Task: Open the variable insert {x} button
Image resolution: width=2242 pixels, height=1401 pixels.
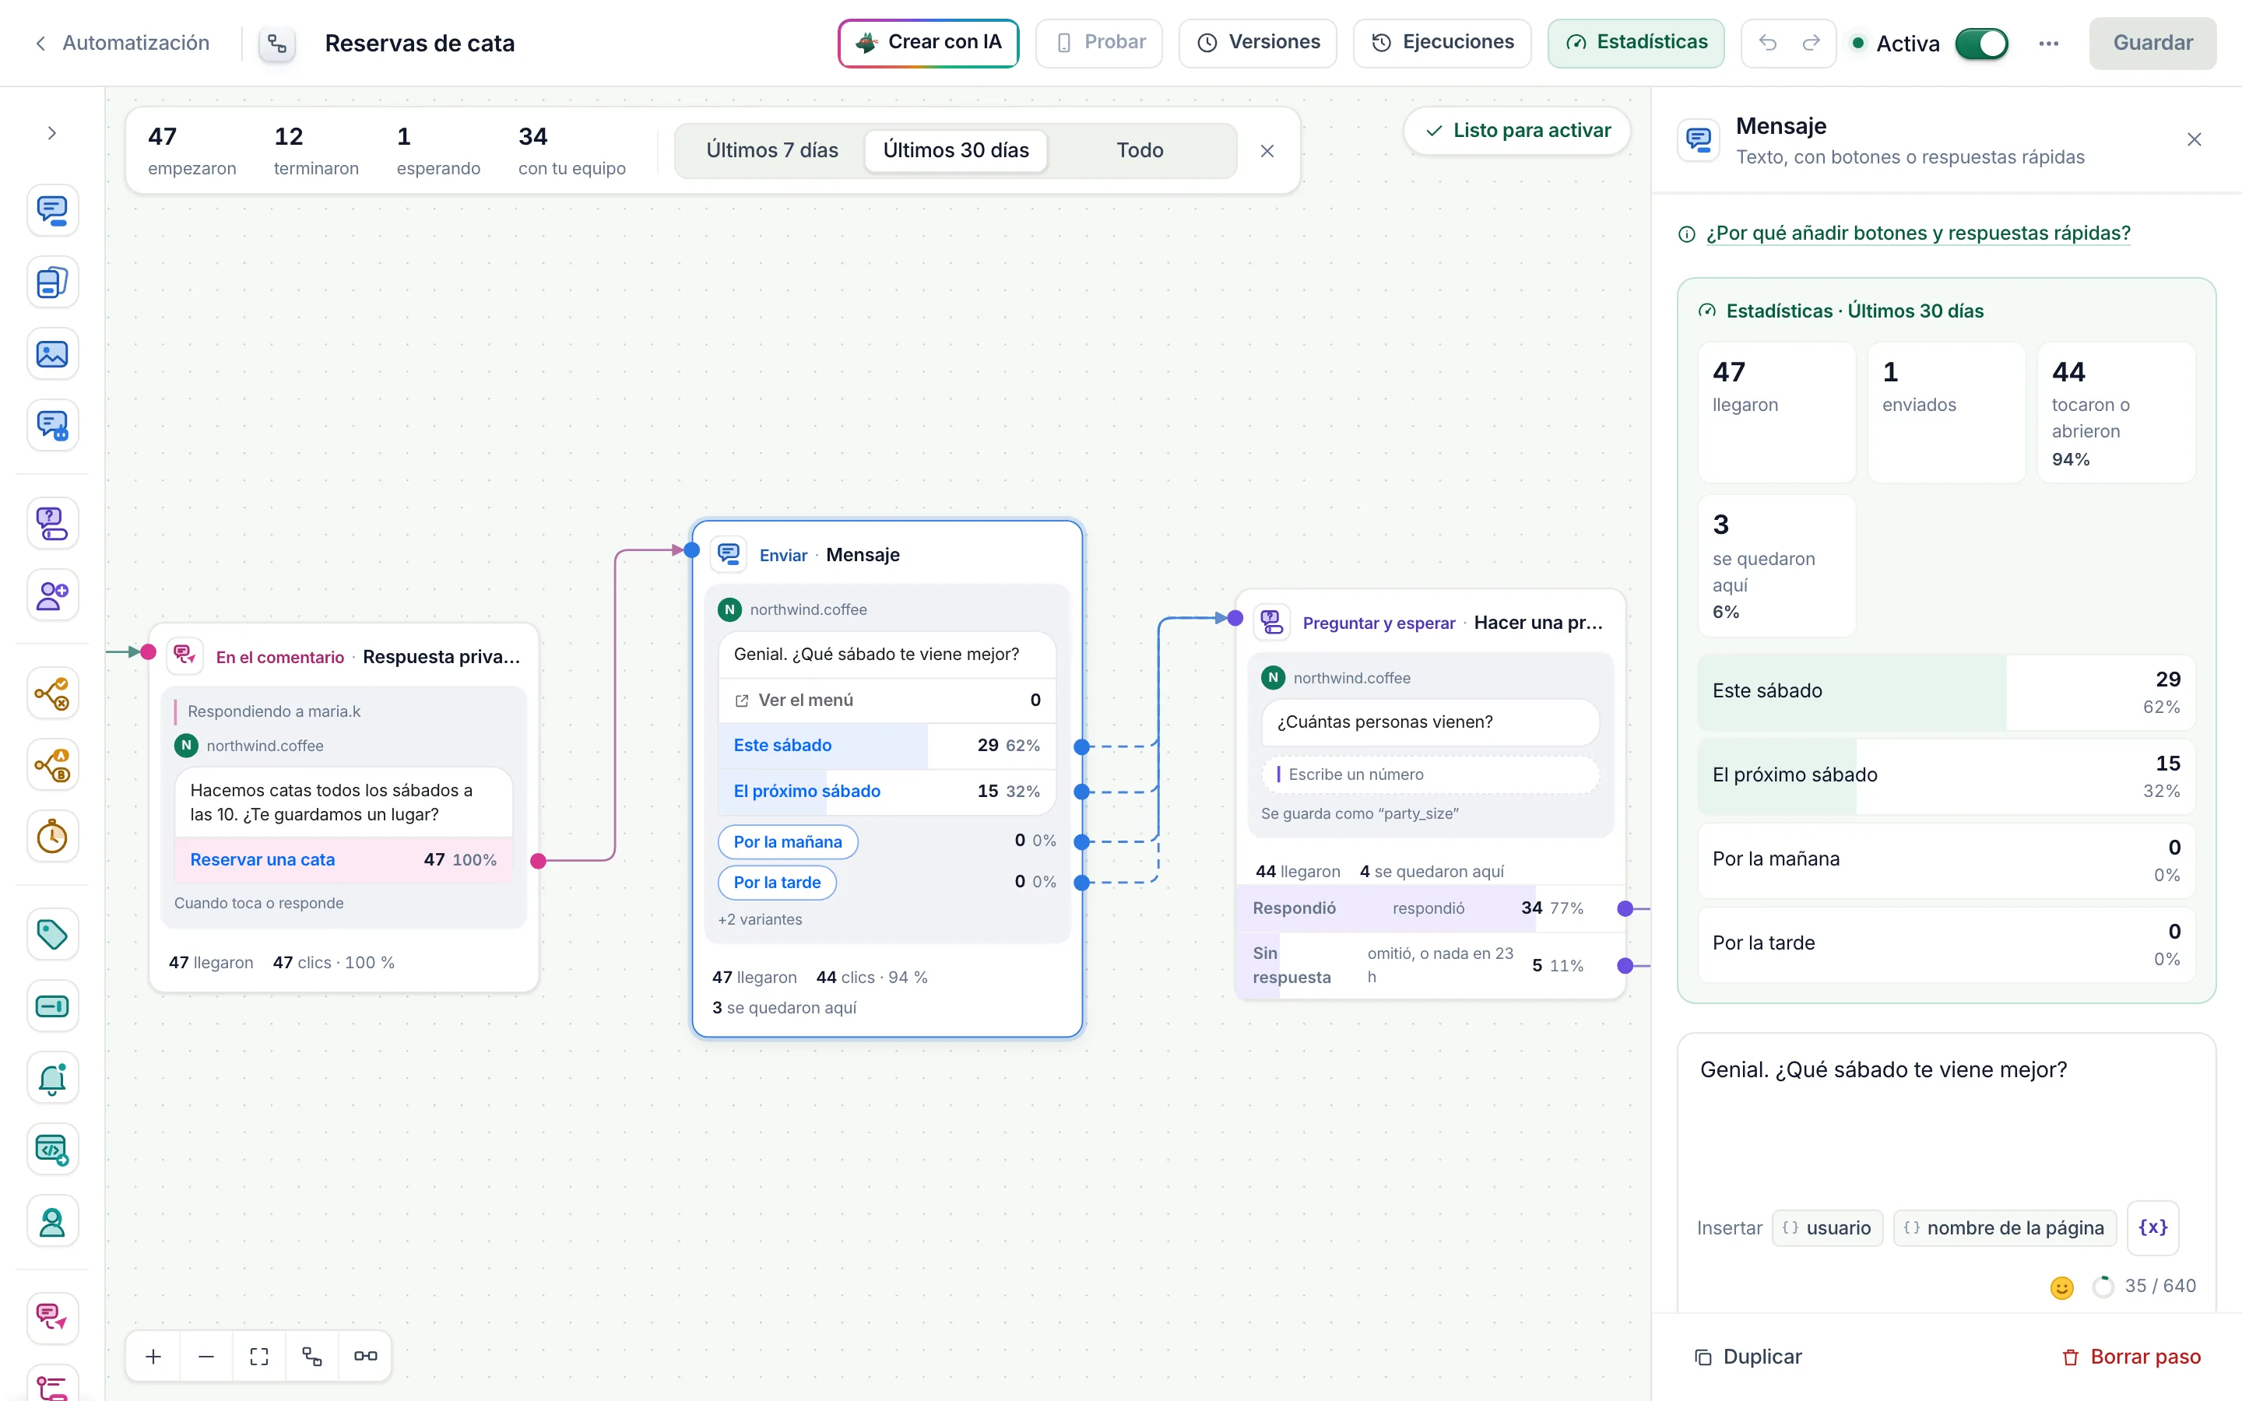Action: pos(2153,1227)
